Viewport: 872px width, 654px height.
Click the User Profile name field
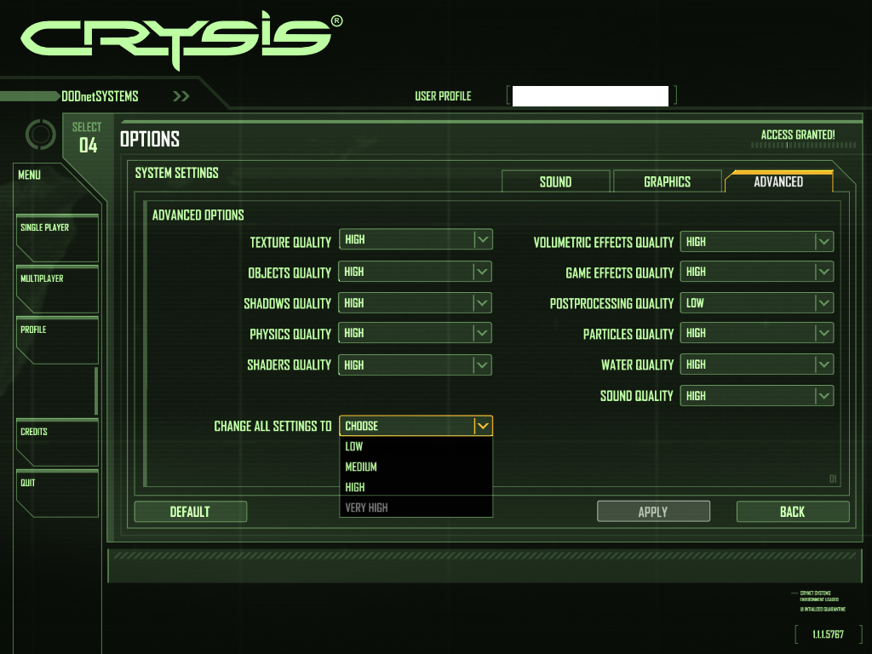(590, 95)
